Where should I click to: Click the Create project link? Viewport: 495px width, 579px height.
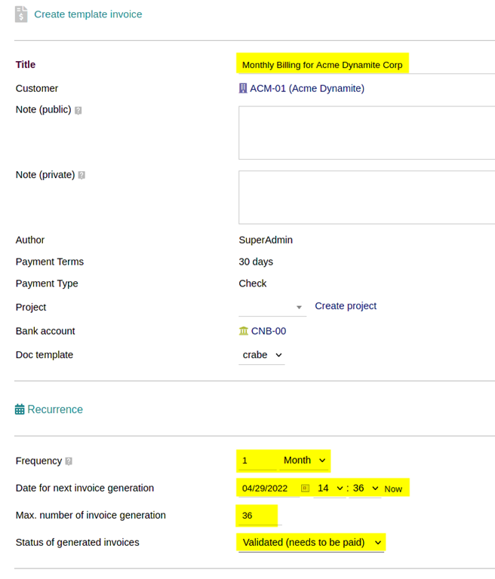(346, 306)
